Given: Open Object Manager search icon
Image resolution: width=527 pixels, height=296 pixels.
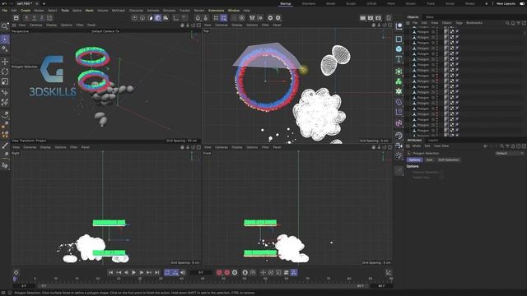Looking at the screenshot, I should coord(507,23).
